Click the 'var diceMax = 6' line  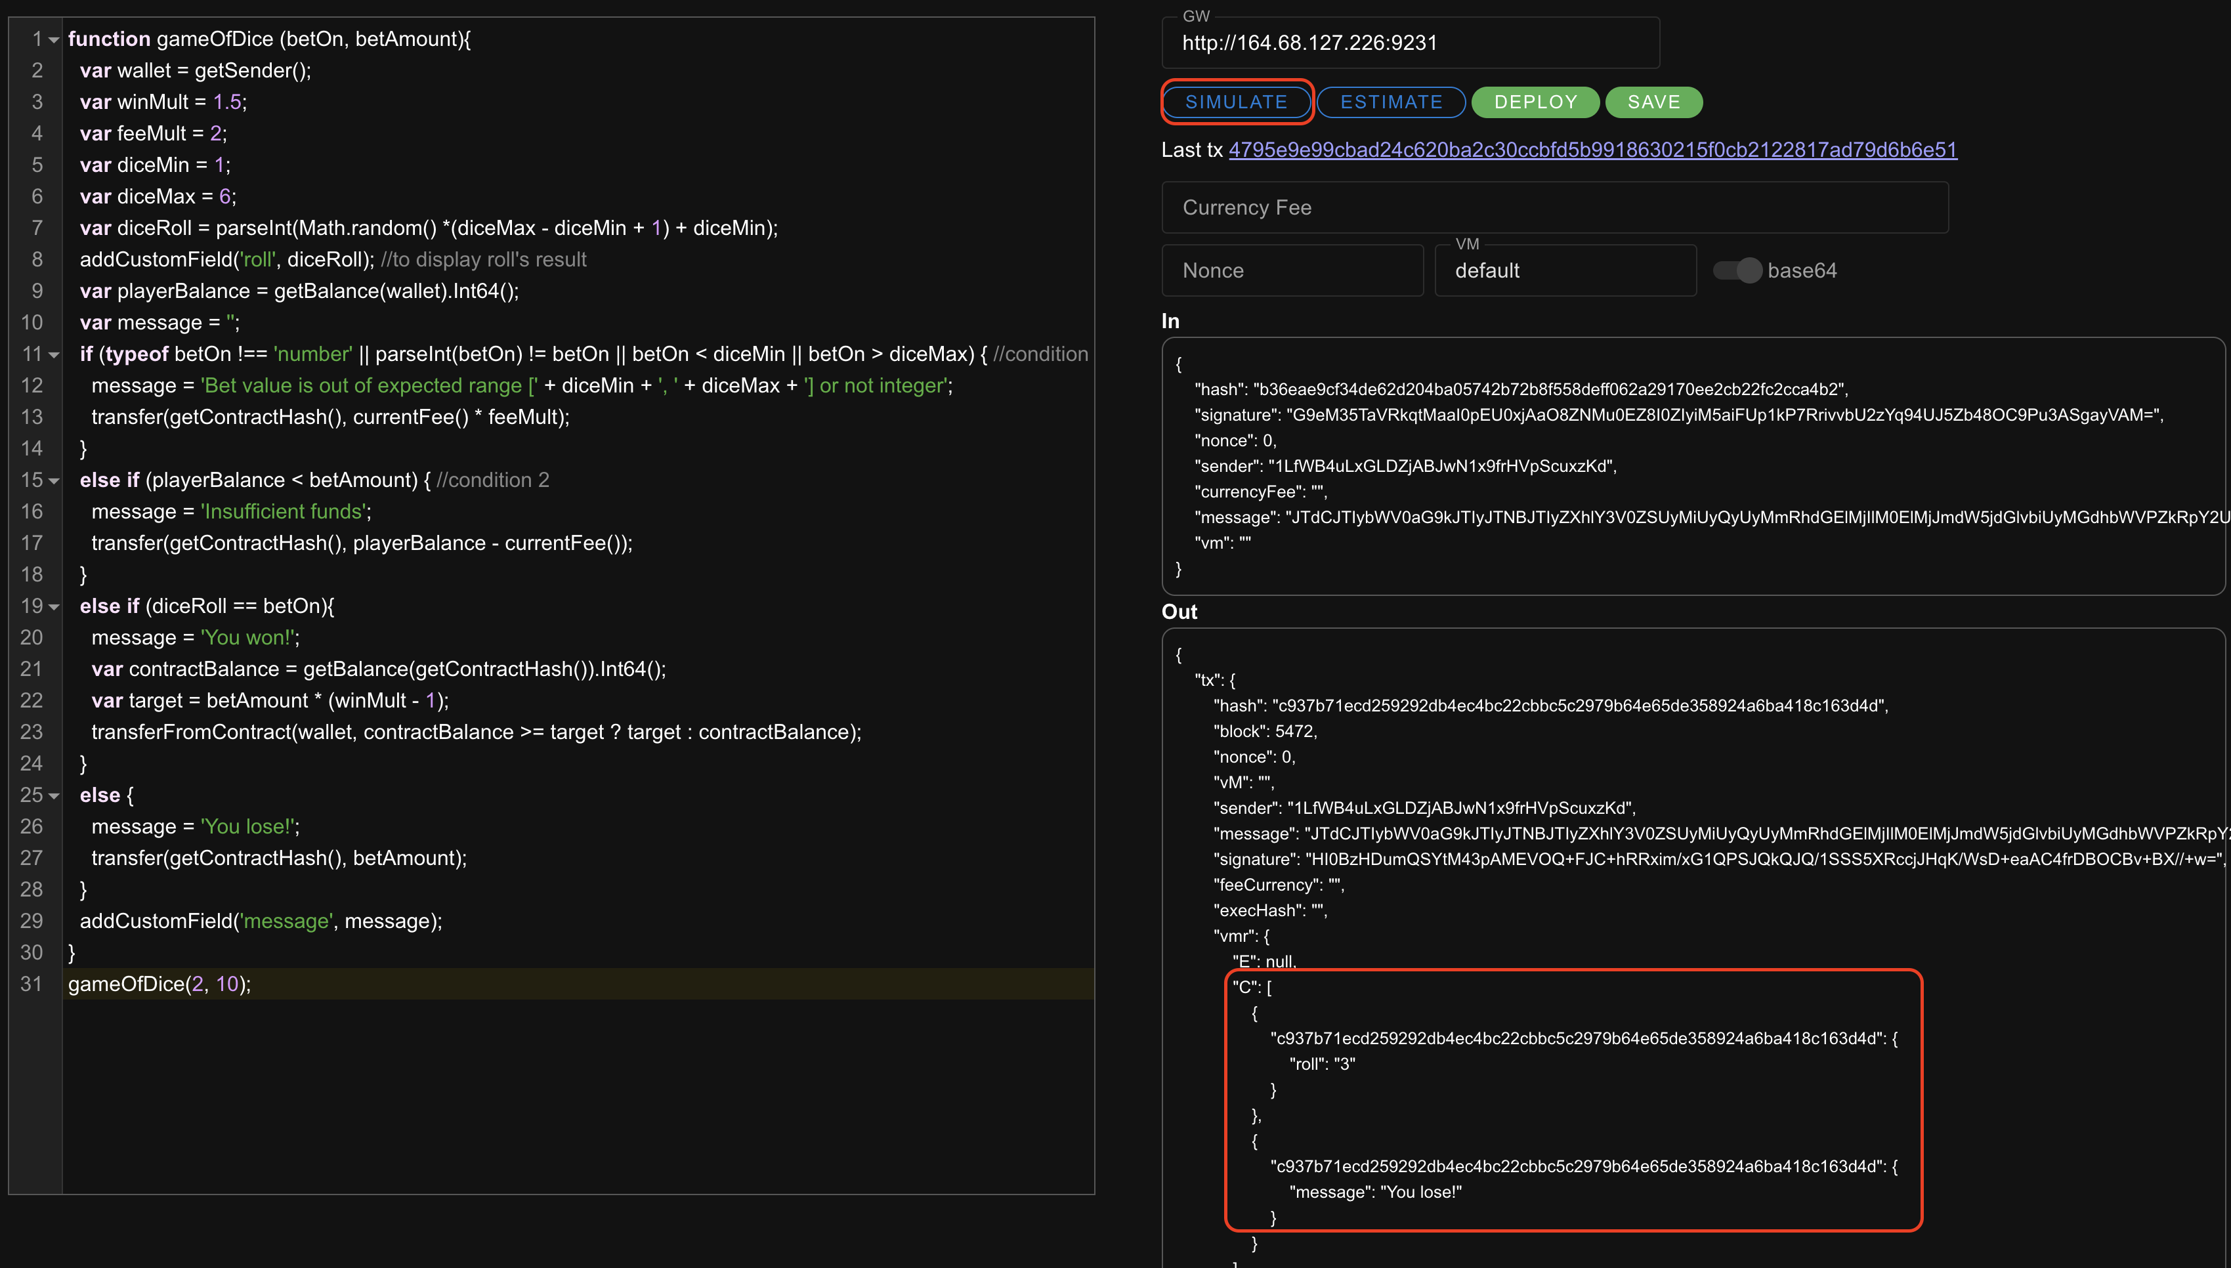point(158,197)
